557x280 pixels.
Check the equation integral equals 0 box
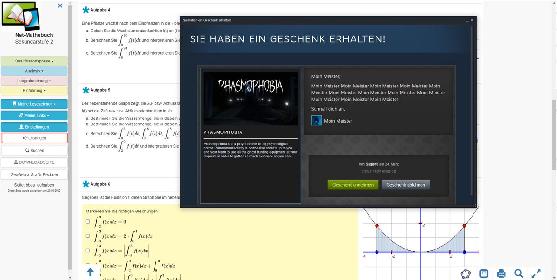pyautogui.click(x=88, y=222)
